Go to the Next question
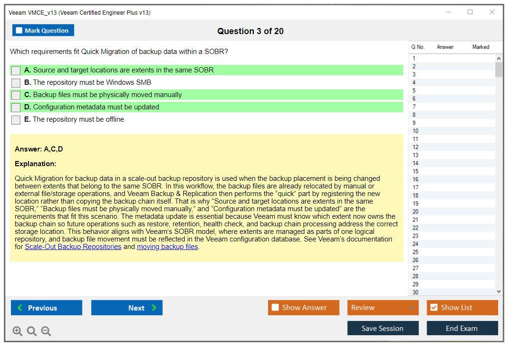510x348 pixels. (127, 307)
